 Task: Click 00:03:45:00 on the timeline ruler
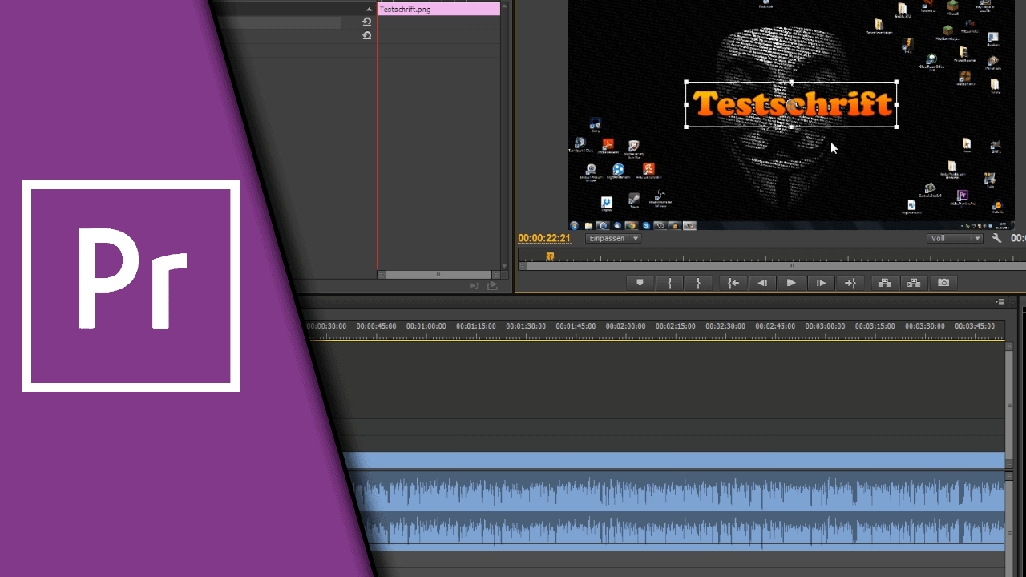click(x=975, y=326)
